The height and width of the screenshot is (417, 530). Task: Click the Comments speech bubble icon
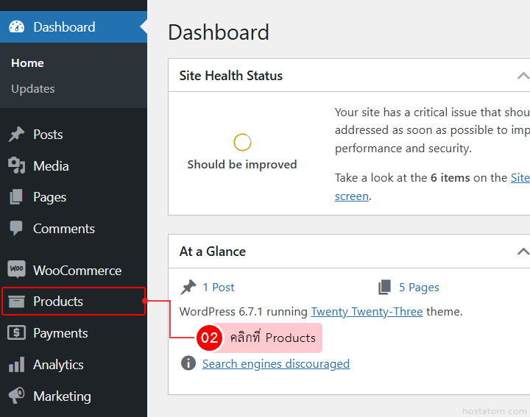(x=16, y=229)
